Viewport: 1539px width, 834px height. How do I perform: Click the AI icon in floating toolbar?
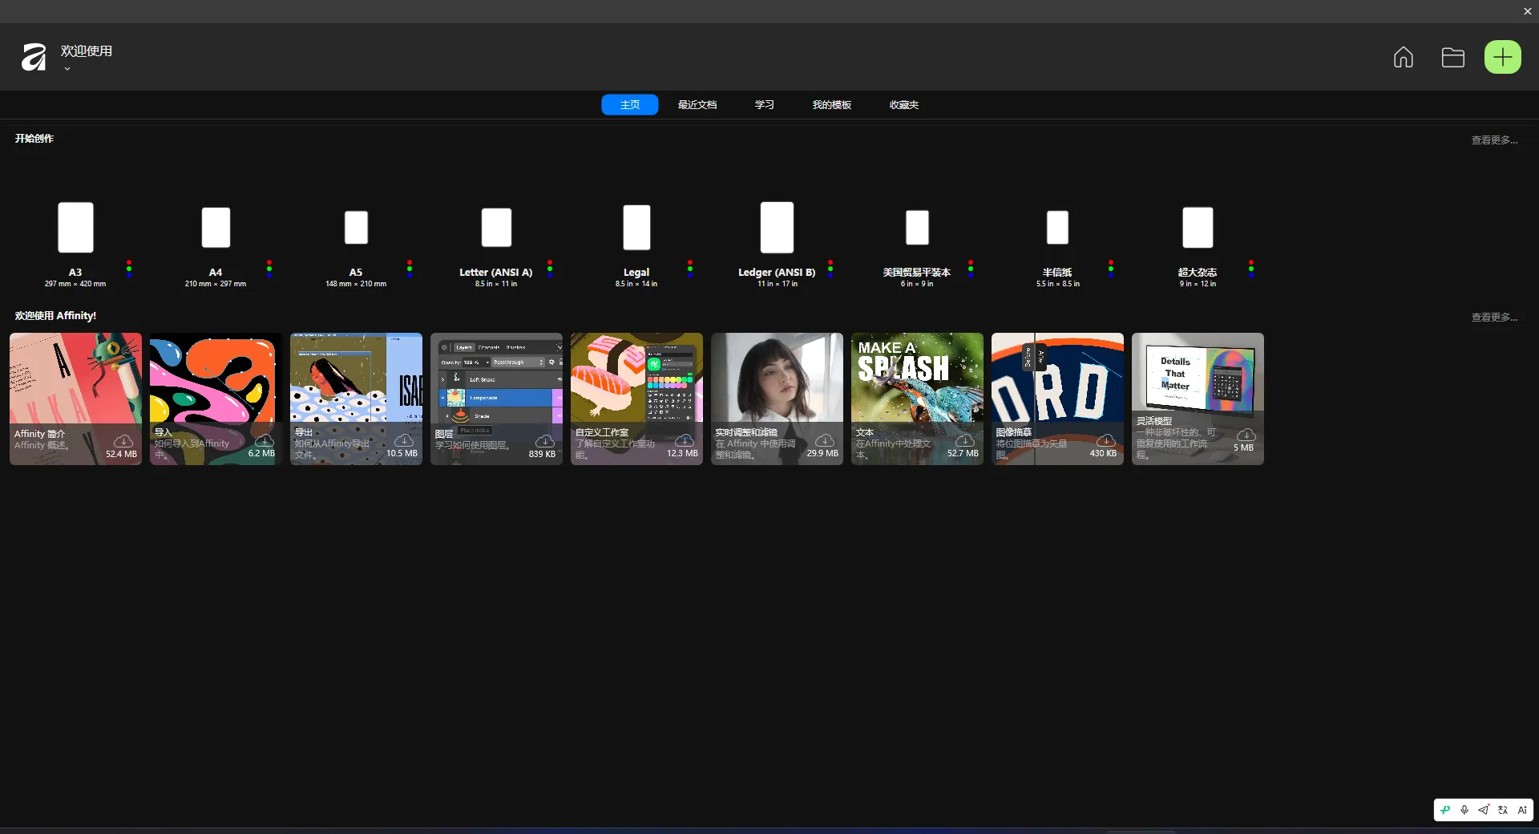pos(1522,810)
